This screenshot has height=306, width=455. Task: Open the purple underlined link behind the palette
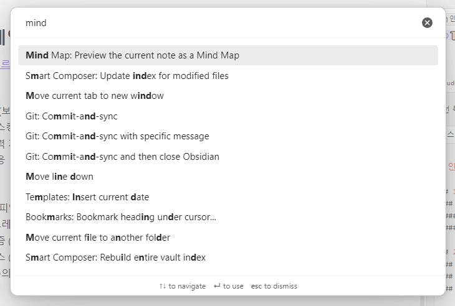[5, 63]
